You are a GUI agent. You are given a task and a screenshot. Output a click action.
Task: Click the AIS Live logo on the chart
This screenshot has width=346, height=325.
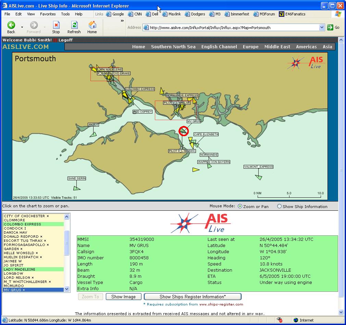[305, 62]
